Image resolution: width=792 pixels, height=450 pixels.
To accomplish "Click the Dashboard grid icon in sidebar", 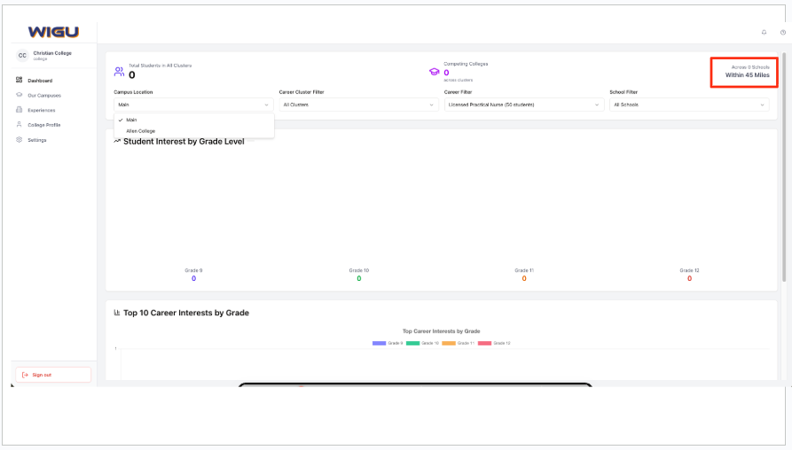I will 20,81.
